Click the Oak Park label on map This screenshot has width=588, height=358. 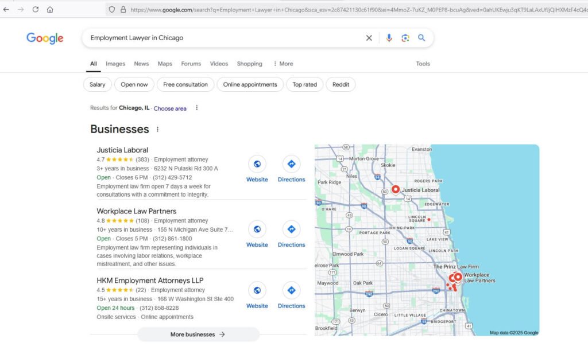[x=363, y=283]
